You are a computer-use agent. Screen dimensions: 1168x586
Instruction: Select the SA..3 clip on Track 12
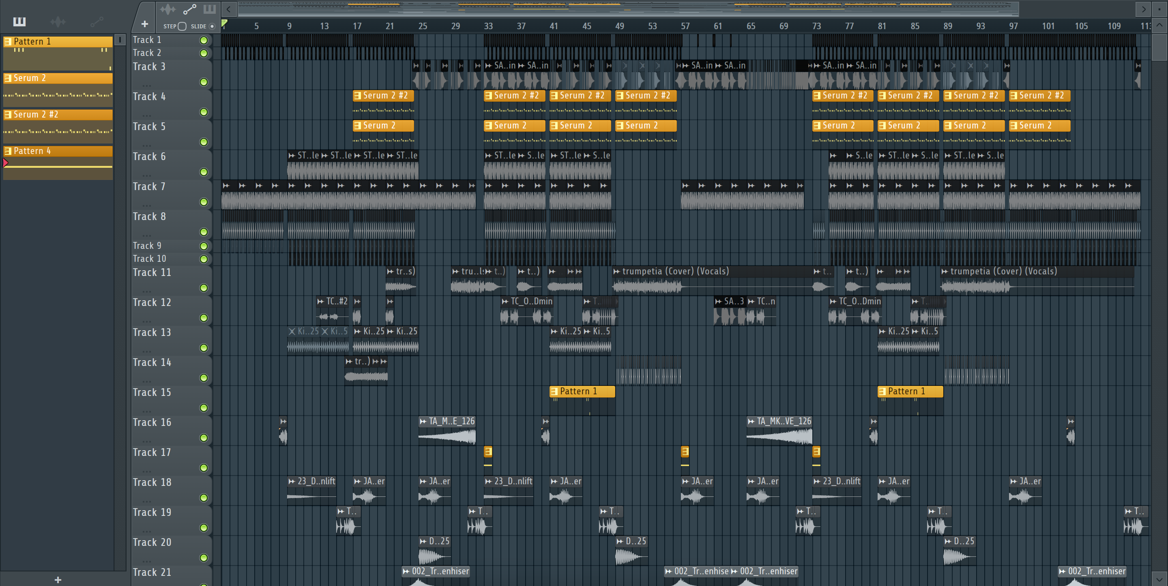[730, 311]
